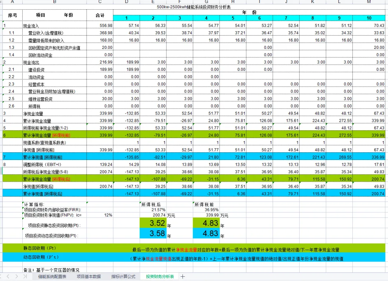Click the 项目投资财务内部收益率(FIRR) label

coord(52,210)
